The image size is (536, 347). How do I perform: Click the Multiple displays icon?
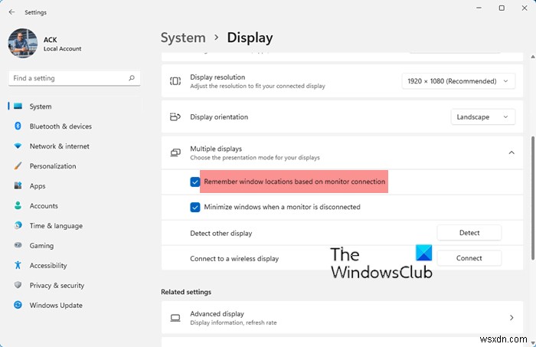point(175,152)
